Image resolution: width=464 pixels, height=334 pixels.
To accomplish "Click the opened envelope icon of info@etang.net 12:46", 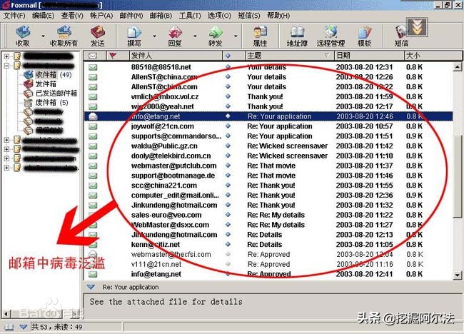I will click(x=93, y=116).
